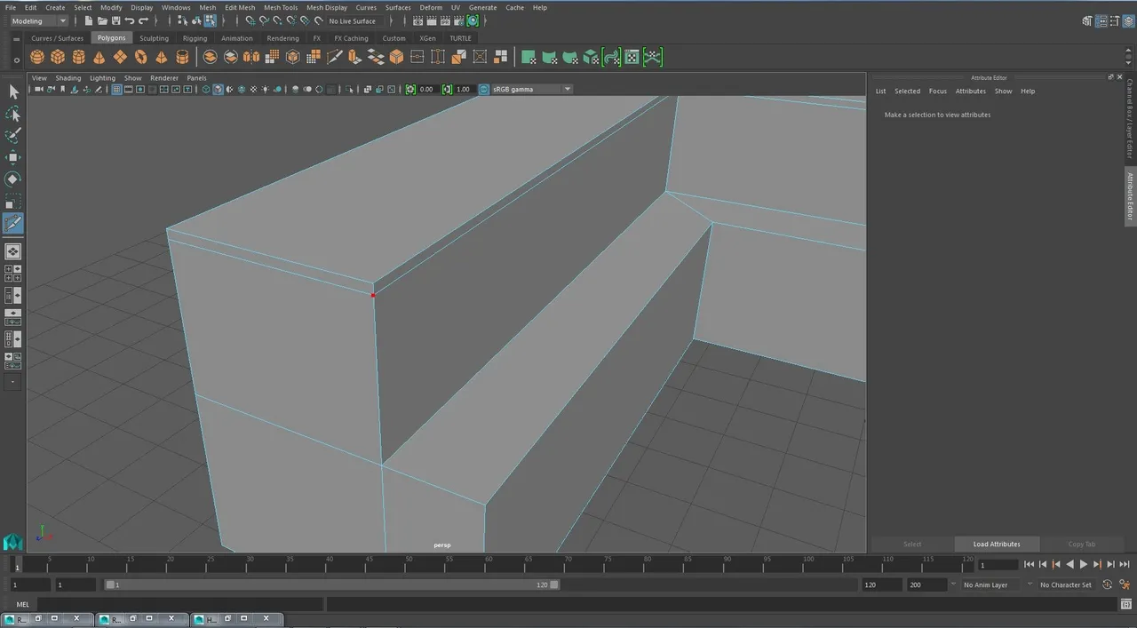The width and height of the screenshot is (1137, 628).
Task: Select the Select tool in the toolbox
Action: (13, 91)
